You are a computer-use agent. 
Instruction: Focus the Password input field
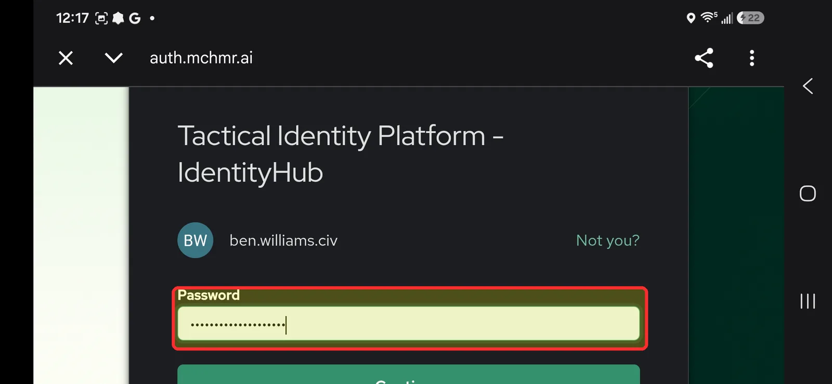coord(409,324)
